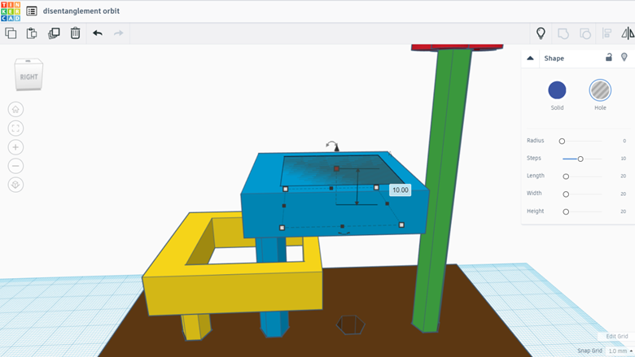Click the Length slider handle
This screenshot has width=635, height=357.
(x=566, y=176)
